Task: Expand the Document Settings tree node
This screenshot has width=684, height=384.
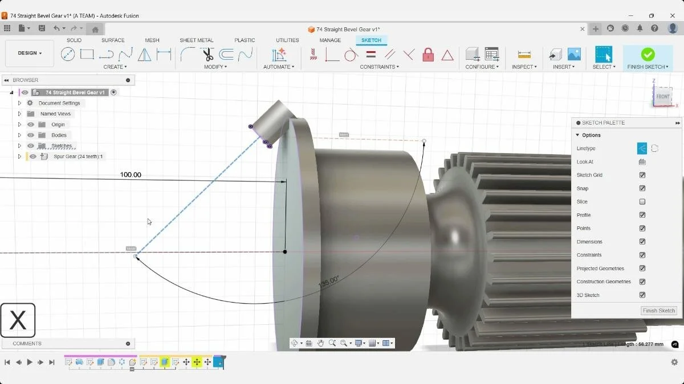Action: pyautogui.click(x=19, y=104)
